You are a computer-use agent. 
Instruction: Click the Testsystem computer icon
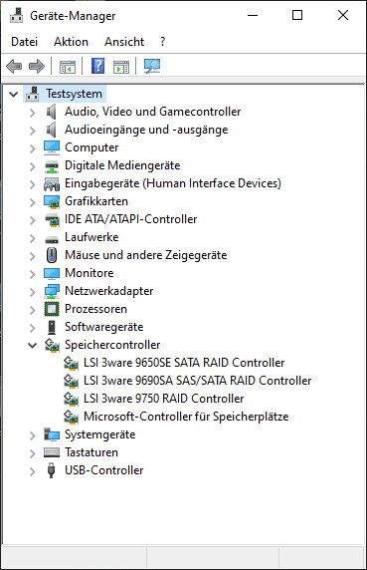(x=33, y=94)
